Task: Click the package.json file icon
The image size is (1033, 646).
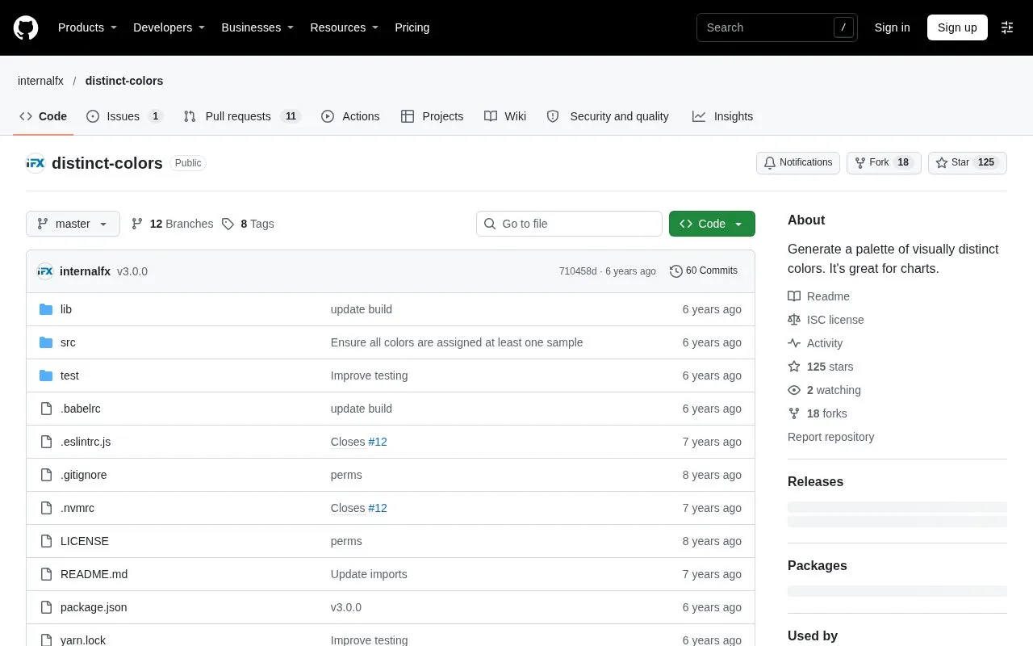Action: [x=46, y=607]
